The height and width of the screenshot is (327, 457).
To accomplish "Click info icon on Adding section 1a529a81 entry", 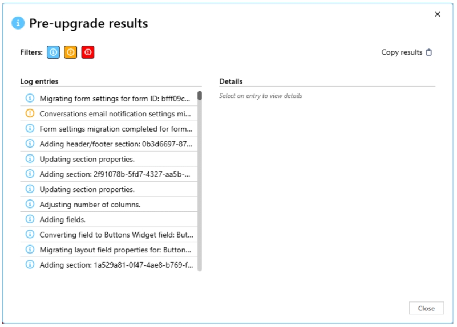I will pos(30,264).
